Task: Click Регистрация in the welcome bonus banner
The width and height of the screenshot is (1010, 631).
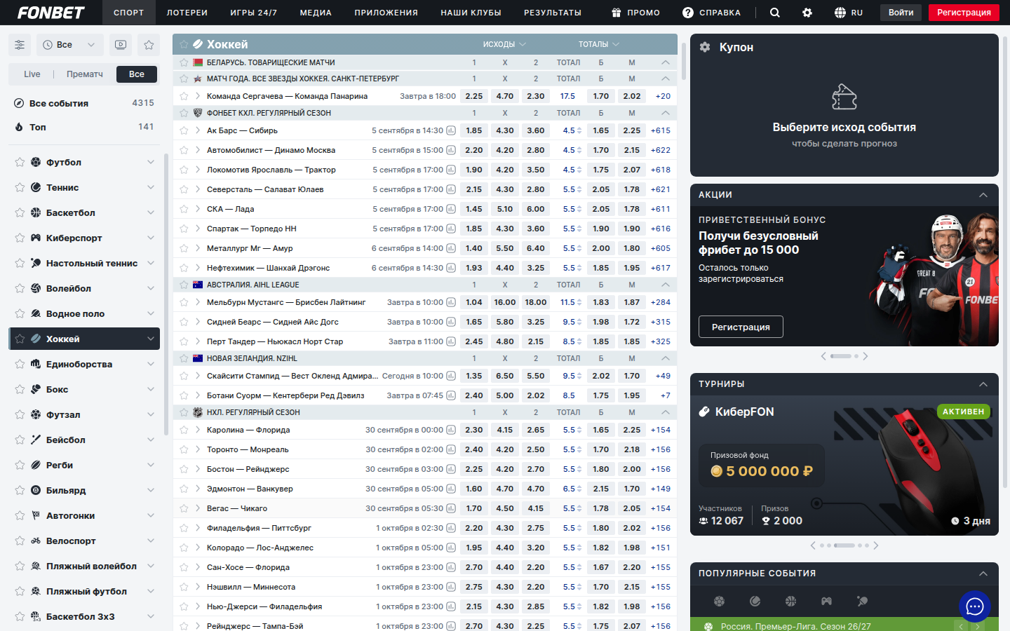Action: click(741, 327)
